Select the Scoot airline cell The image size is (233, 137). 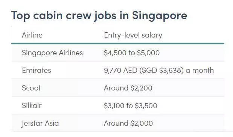pyautogui.click(x=31, y=88)
